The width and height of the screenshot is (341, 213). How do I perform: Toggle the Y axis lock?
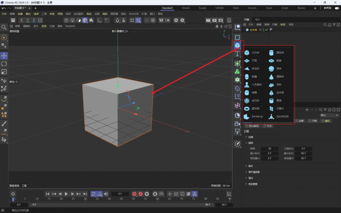tap(28, 20)
